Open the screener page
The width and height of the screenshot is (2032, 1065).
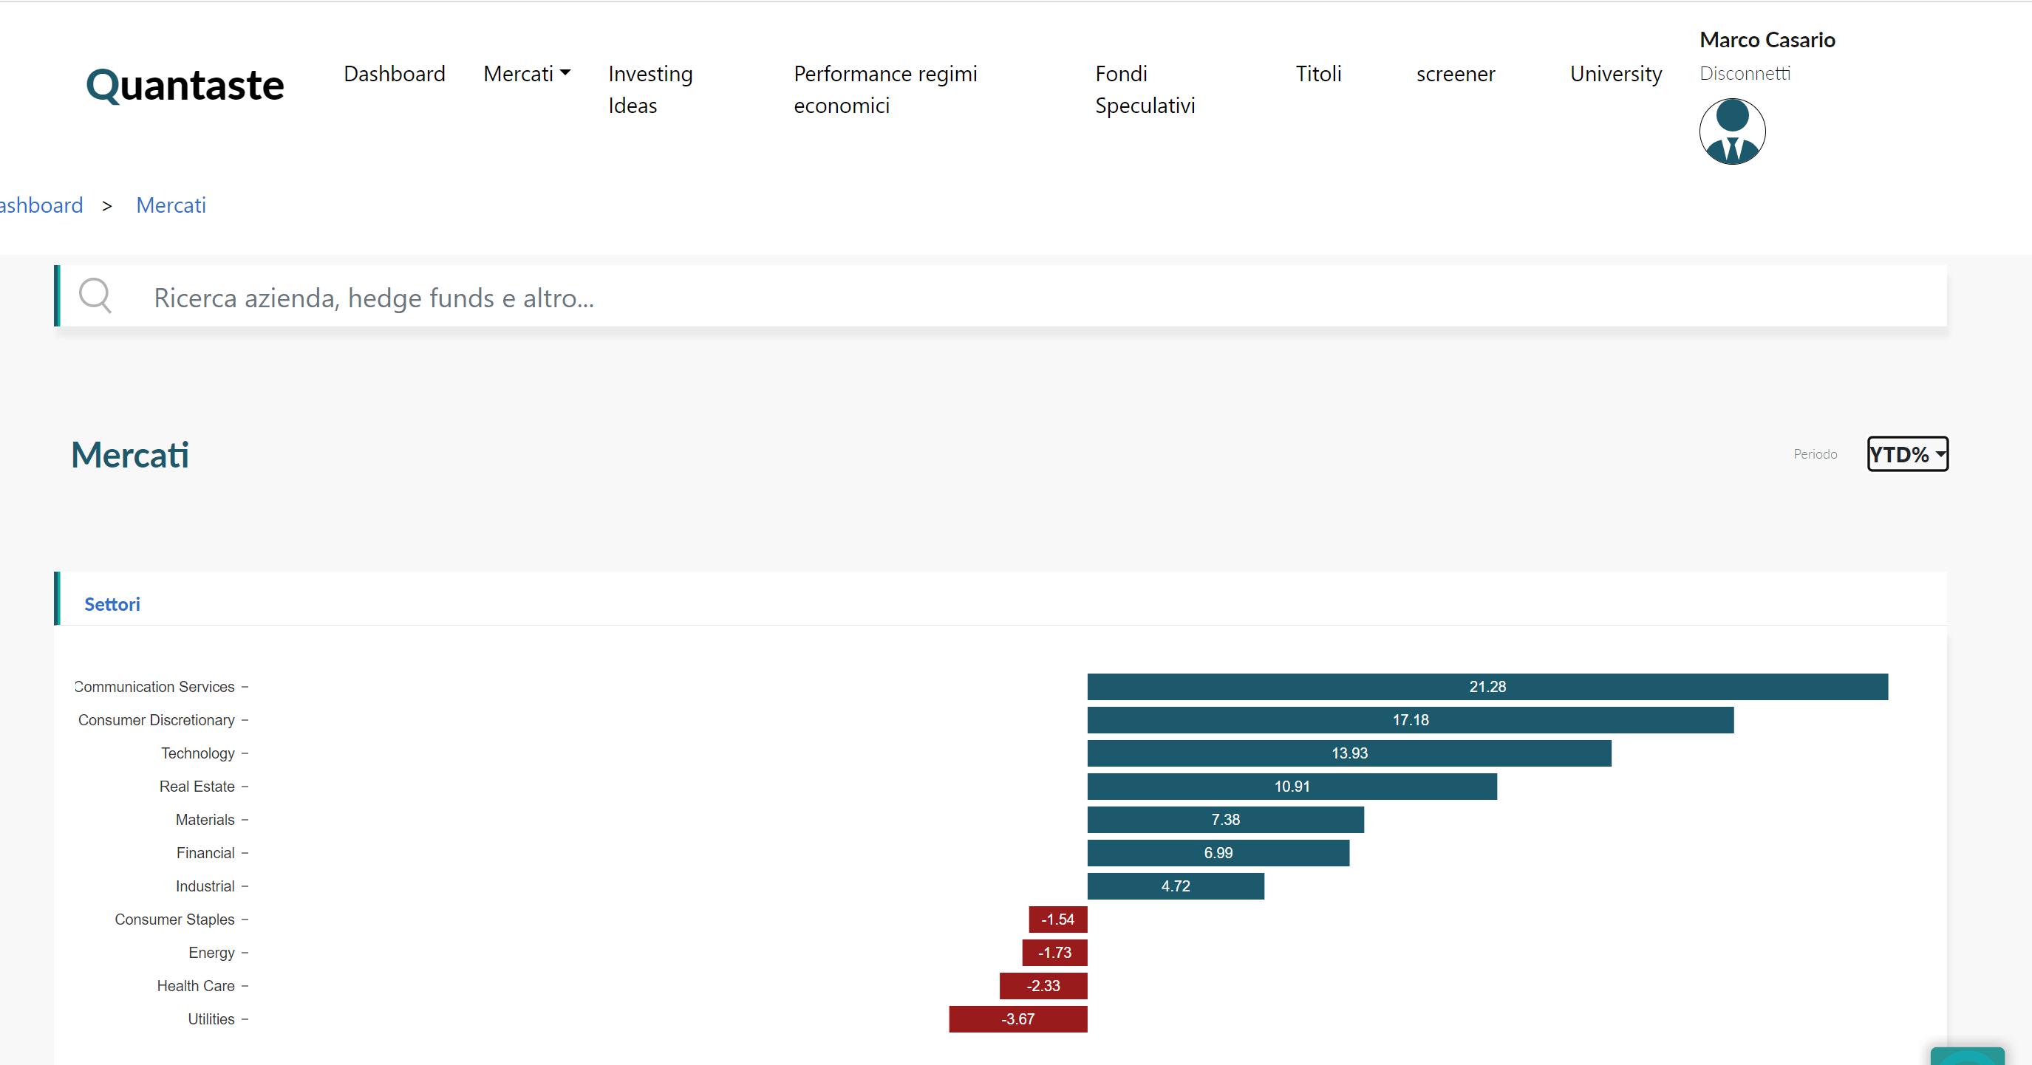(1455, 74)
